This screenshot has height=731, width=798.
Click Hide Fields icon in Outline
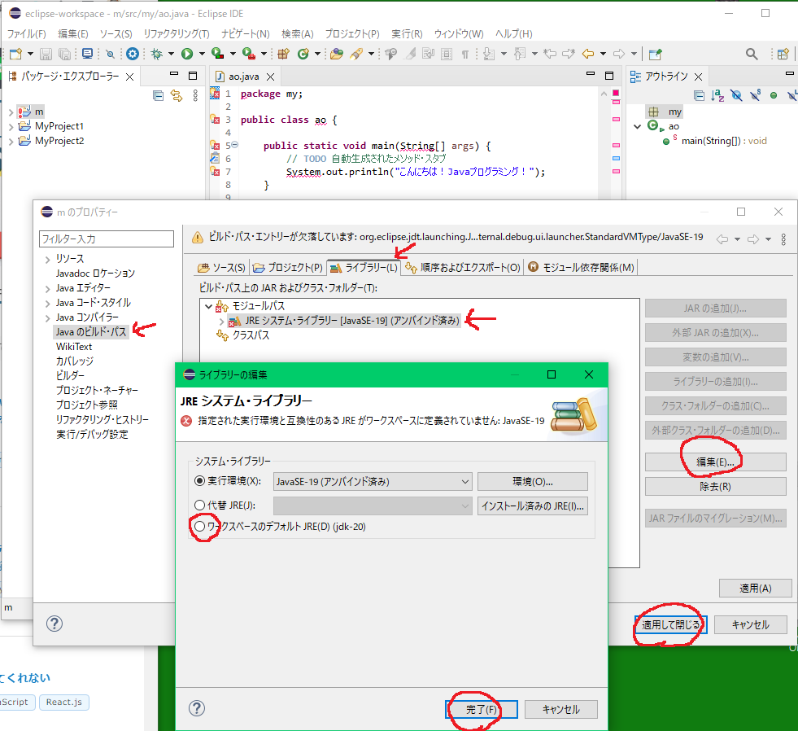click(736, 95)
